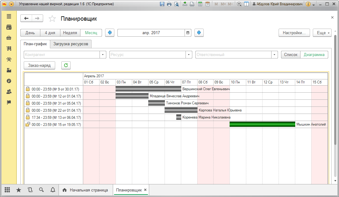Switch view to День
Screen dimensions: 339x197
(30, 33)
